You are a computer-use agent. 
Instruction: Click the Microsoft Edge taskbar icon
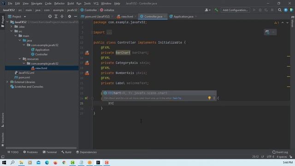pyautogui.click(x=47, y=162)
